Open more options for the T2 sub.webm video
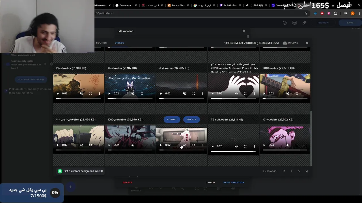The width and height of the screenshot is (362, 203). pos(254,146)
